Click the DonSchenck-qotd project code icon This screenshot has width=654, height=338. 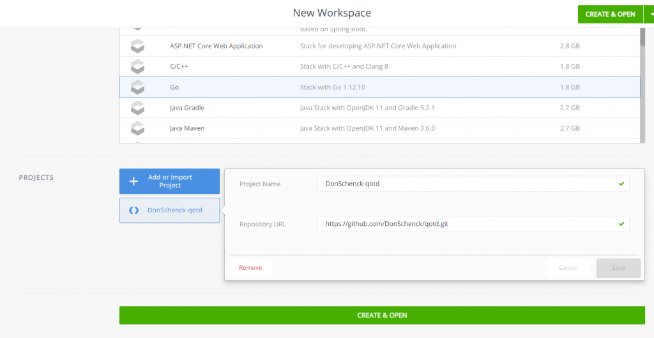[133, 210]
